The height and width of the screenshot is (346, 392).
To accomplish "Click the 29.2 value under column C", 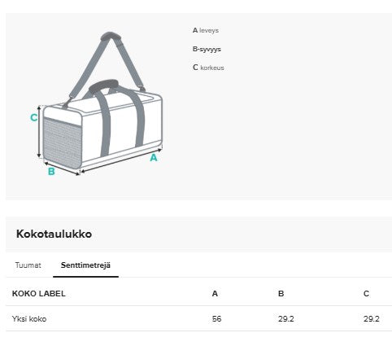I will (x=372, y=318).
